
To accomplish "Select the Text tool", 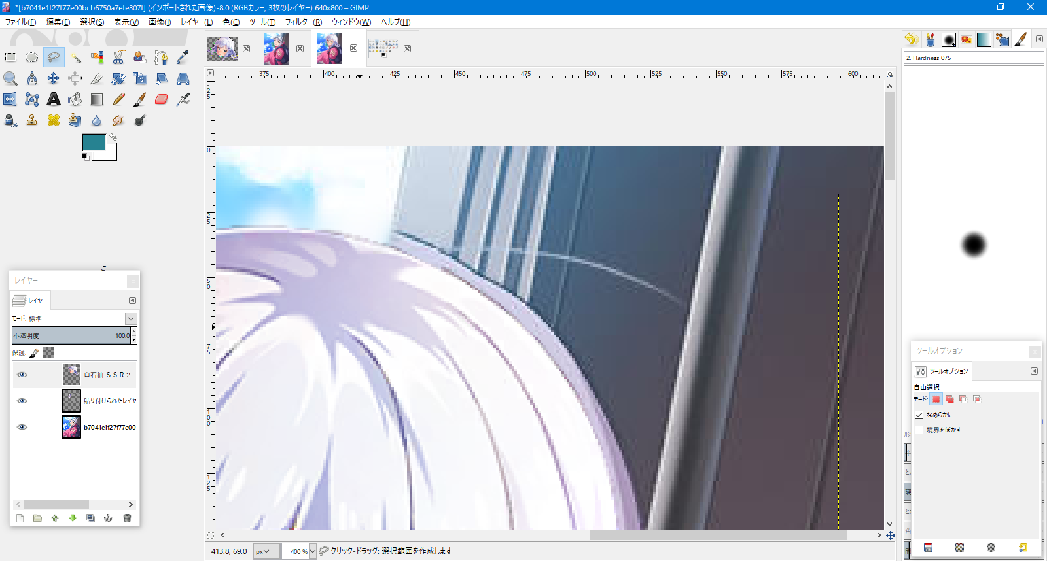I will (54, 99).
